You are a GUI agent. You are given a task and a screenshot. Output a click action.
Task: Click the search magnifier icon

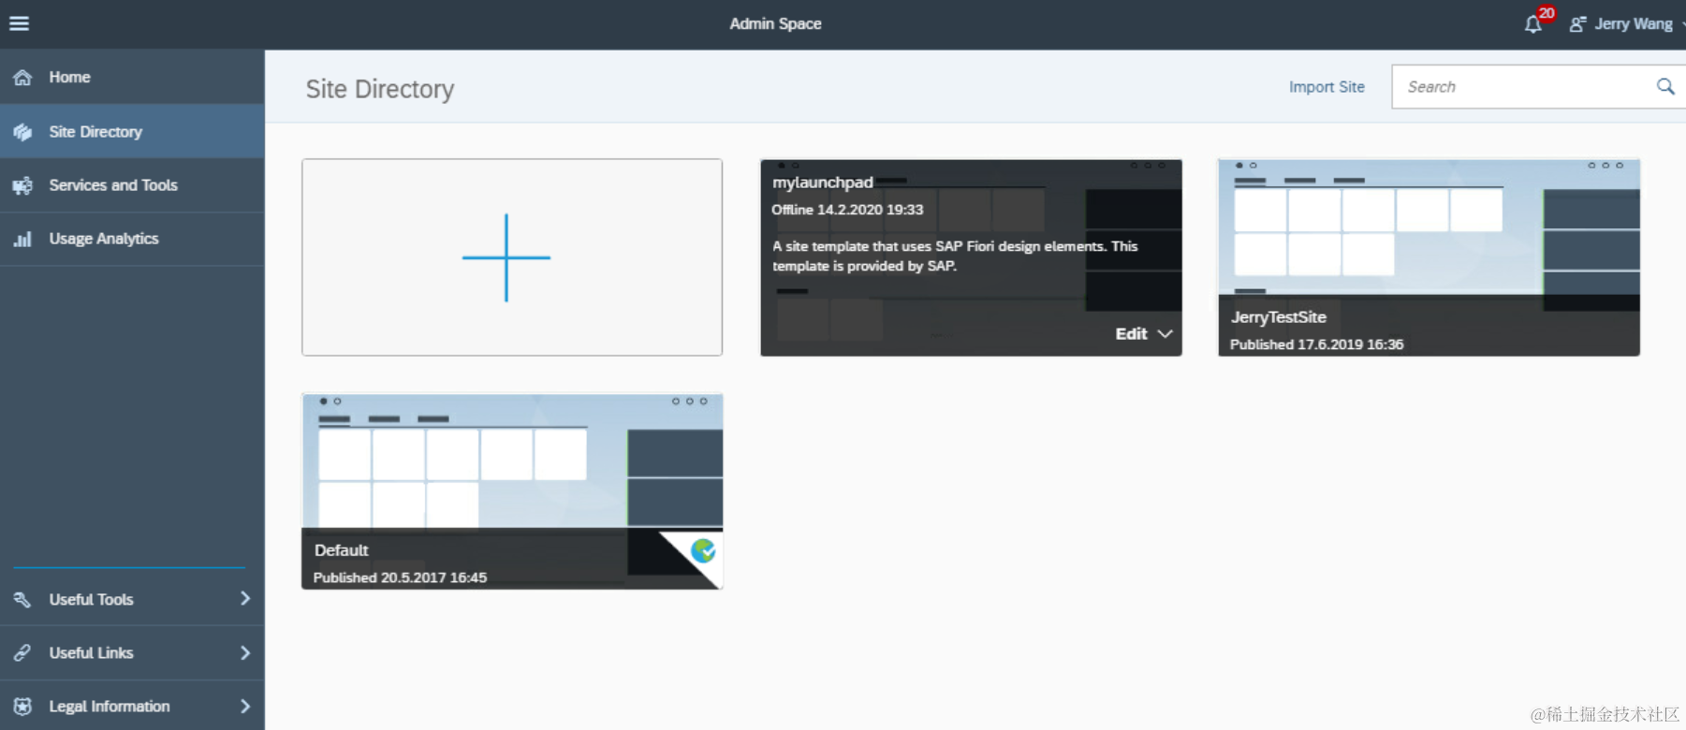point(1665,87)
